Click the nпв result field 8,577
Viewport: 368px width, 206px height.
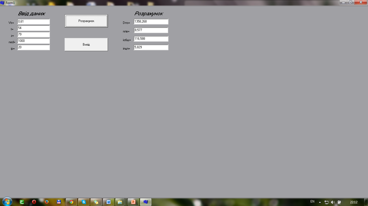151,30
